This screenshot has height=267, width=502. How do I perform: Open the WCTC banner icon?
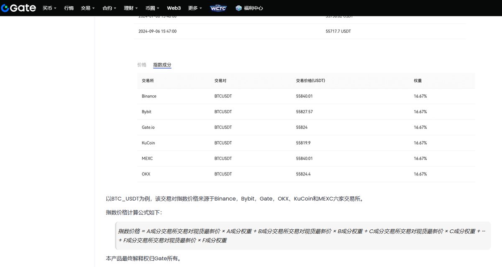pos(218,8)
